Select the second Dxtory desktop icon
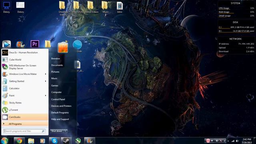Screen dimensions: 256x144 (20, 7)
